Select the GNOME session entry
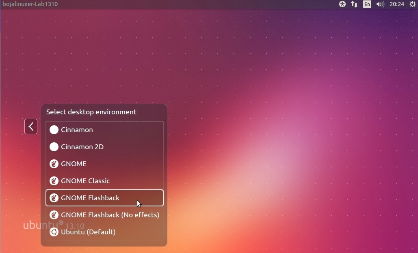This screenshot has height=253, width=418. point(104,164)
